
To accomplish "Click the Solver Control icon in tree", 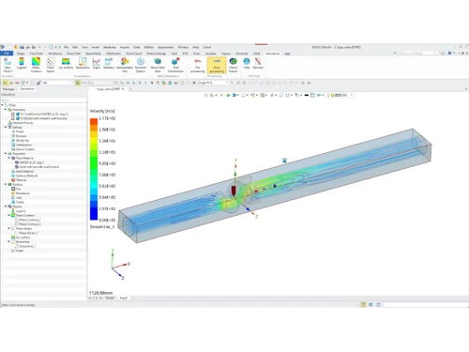I will (x=13, y=149).
